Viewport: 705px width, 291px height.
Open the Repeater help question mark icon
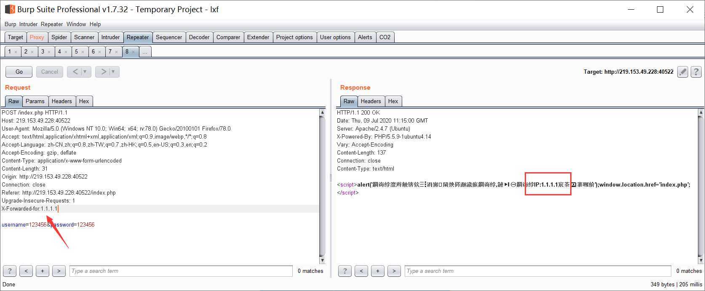(696, 72)
